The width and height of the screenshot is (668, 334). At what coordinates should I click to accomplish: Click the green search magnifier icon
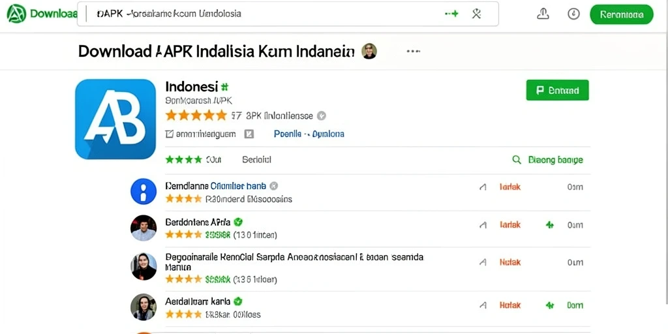coord(517,160)
